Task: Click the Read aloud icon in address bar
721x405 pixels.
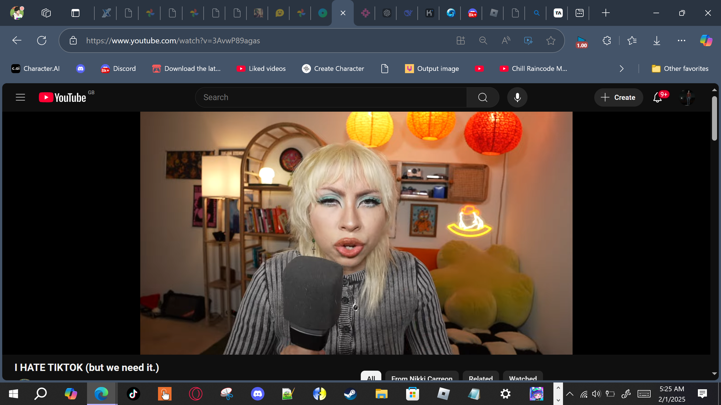Action: point(506,40)
